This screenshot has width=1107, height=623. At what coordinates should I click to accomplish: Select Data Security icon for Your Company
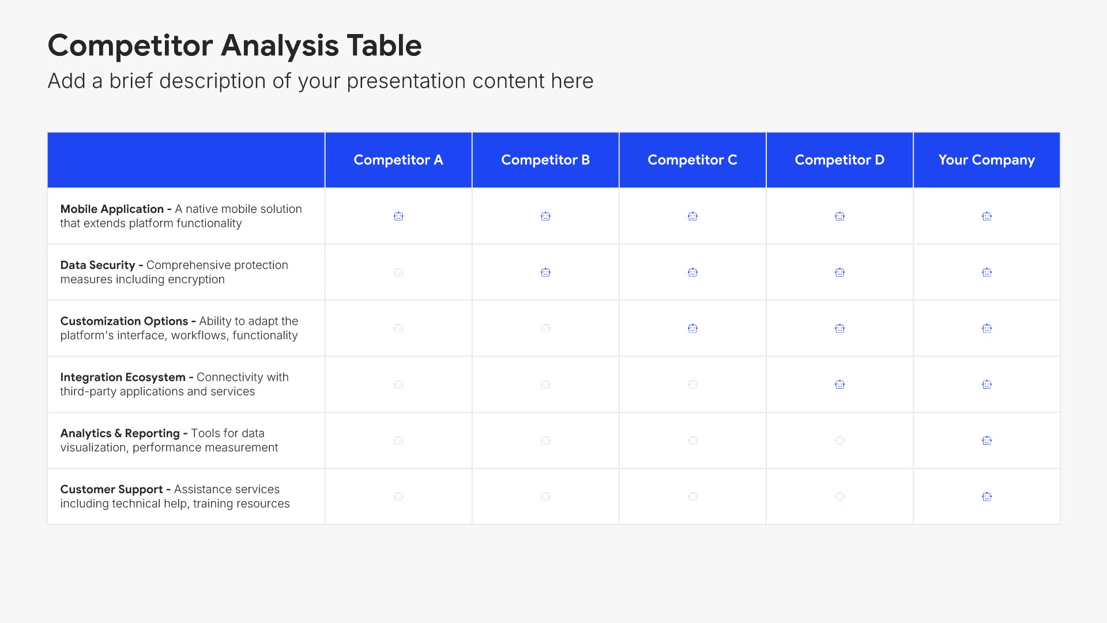click(x=986, y=272)
